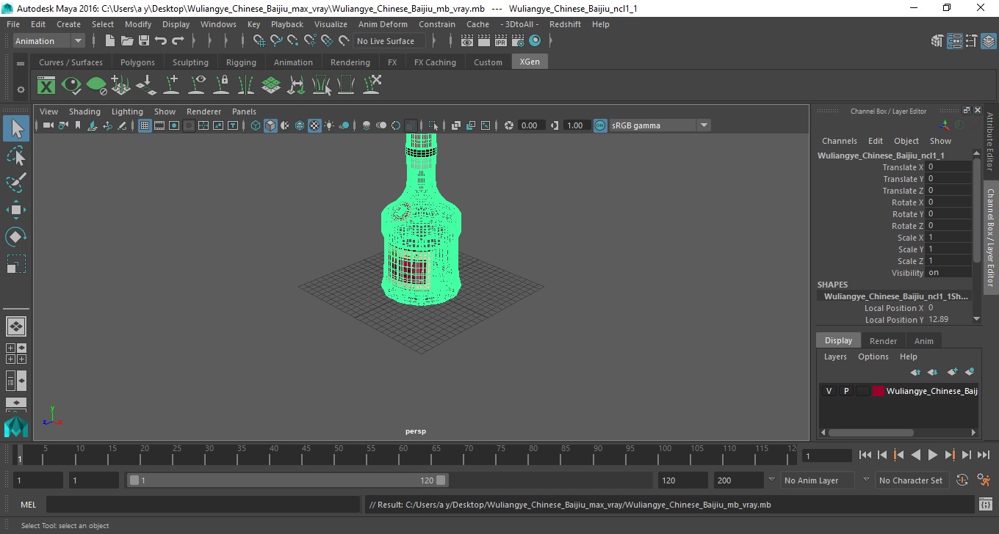
Task: Save the scene with the floppy disk icon
Action: pyautogui.click(x=144, y=41)
